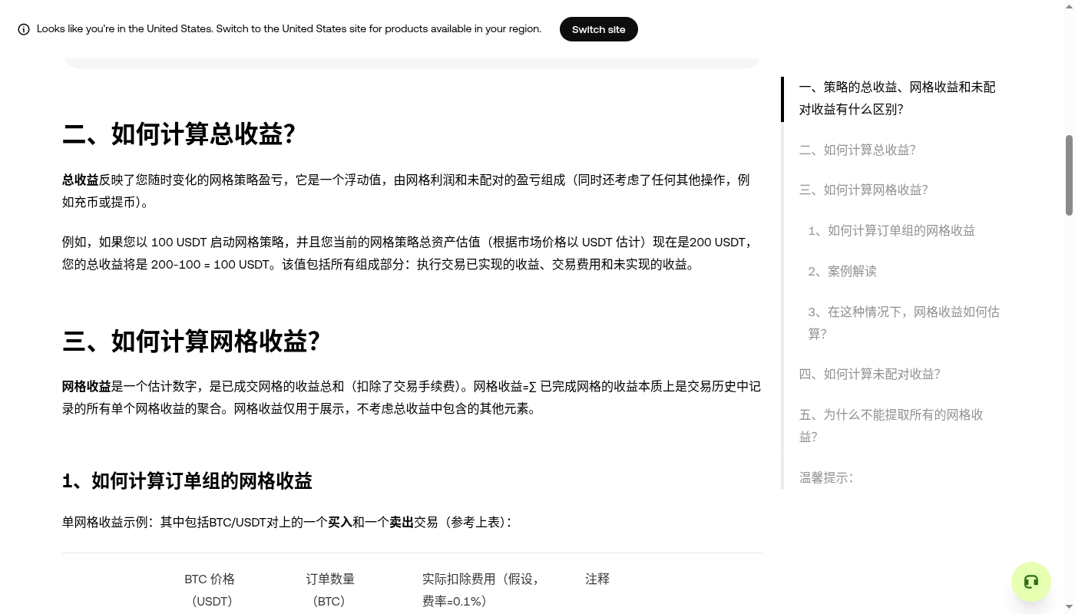Click subheading 1、如何计算订单组的网格收益 in article
The width and height of the screenshot is (1075, 614).
point(187,481)
